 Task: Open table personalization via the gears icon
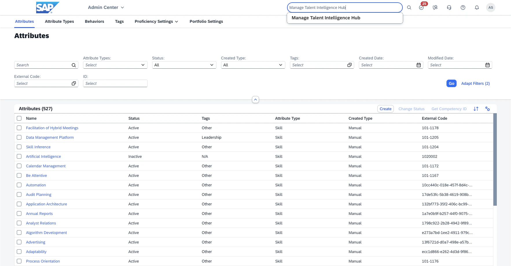click(488, 109)
